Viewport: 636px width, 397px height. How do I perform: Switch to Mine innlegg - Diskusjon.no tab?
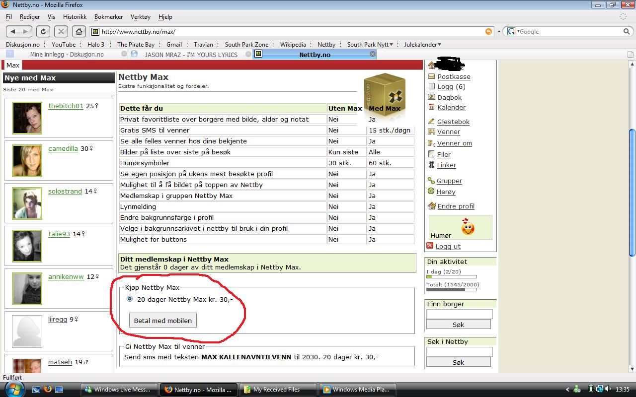pyautogui.click(x=67, y=55)
